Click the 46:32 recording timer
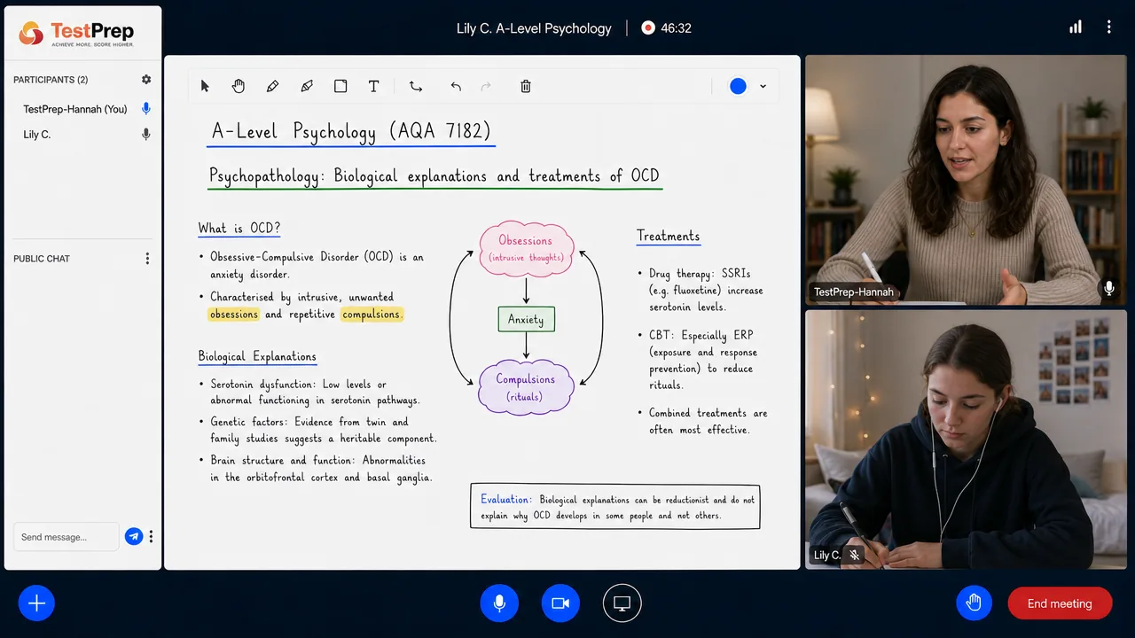This screenshot has height=638, width=1135. (x=676, y=28)
